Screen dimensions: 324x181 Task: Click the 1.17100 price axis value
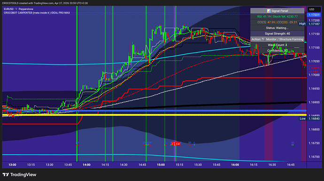coord(314,48)
